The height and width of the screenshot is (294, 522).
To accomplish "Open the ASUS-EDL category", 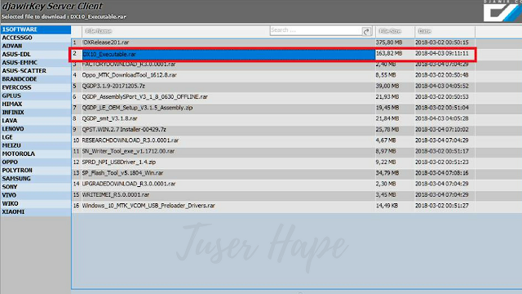I will 36,55.
